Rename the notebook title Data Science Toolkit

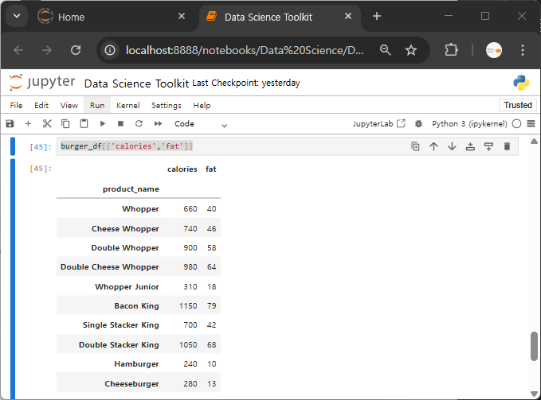136,83
